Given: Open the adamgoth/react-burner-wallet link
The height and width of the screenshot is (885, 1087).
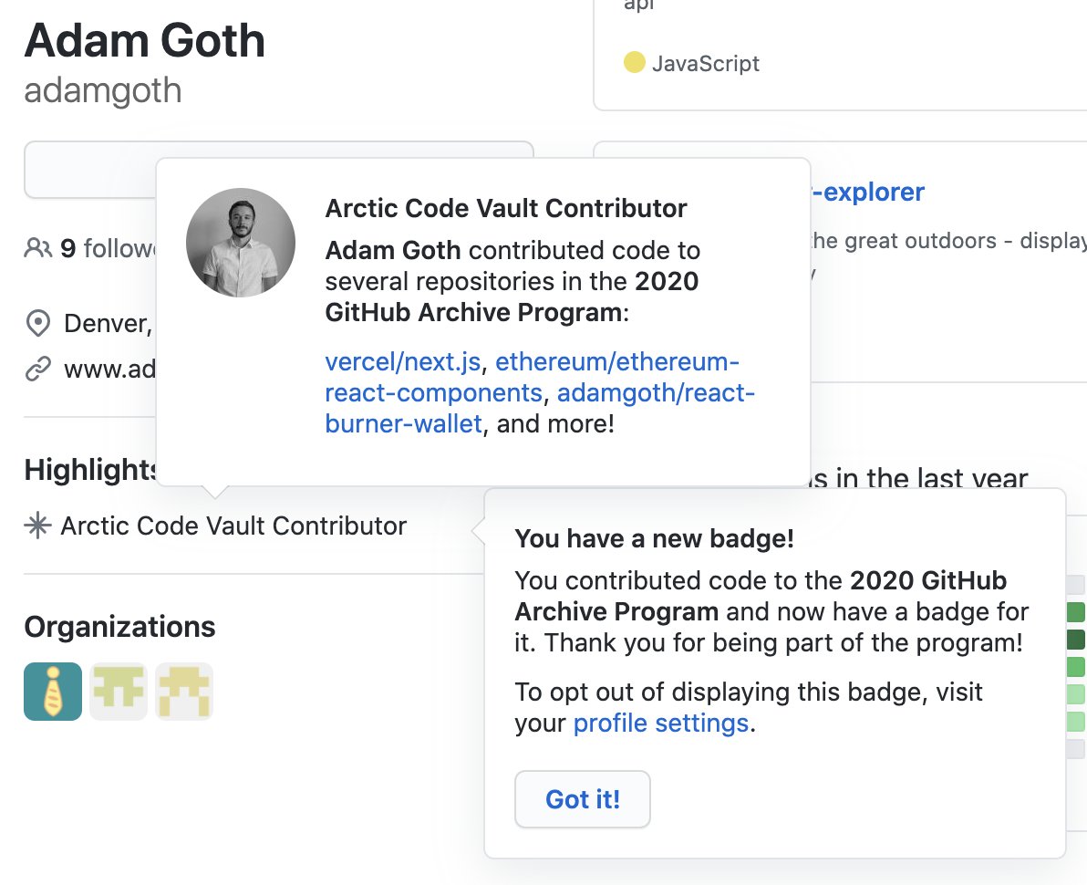Looking at the screenshot, I should click(x=540, y=409).
